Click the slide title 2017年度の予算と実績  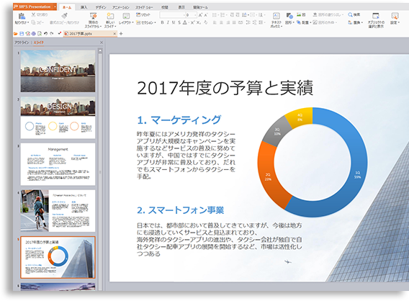coord(225,88)
